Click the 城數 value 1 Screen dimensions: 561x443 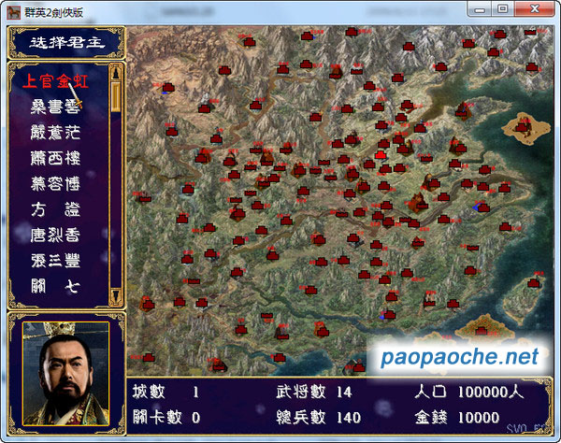click(195, 393)
